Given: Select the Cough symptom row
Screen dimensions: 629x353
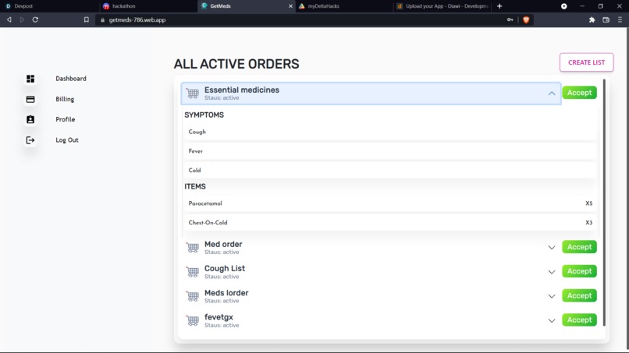Looking at the screenshot, I should pyautogui.click(x=390, y=132).
